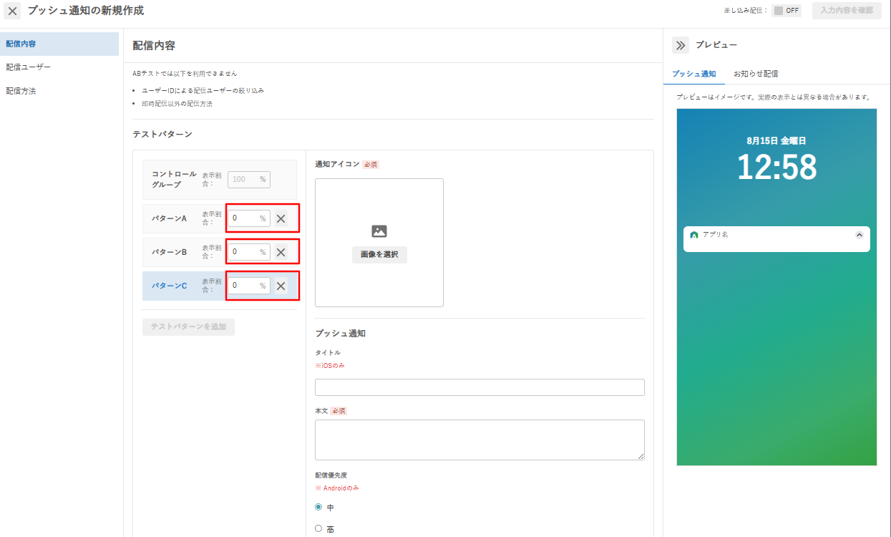Collapse the プレビュー panel with double-chevron icon
The image size is (891, 537).
(680, 45)
